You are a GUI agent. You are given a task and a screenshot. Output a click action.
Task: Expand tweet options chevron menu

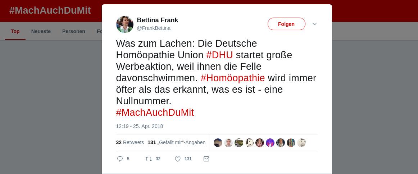[314, 24]
